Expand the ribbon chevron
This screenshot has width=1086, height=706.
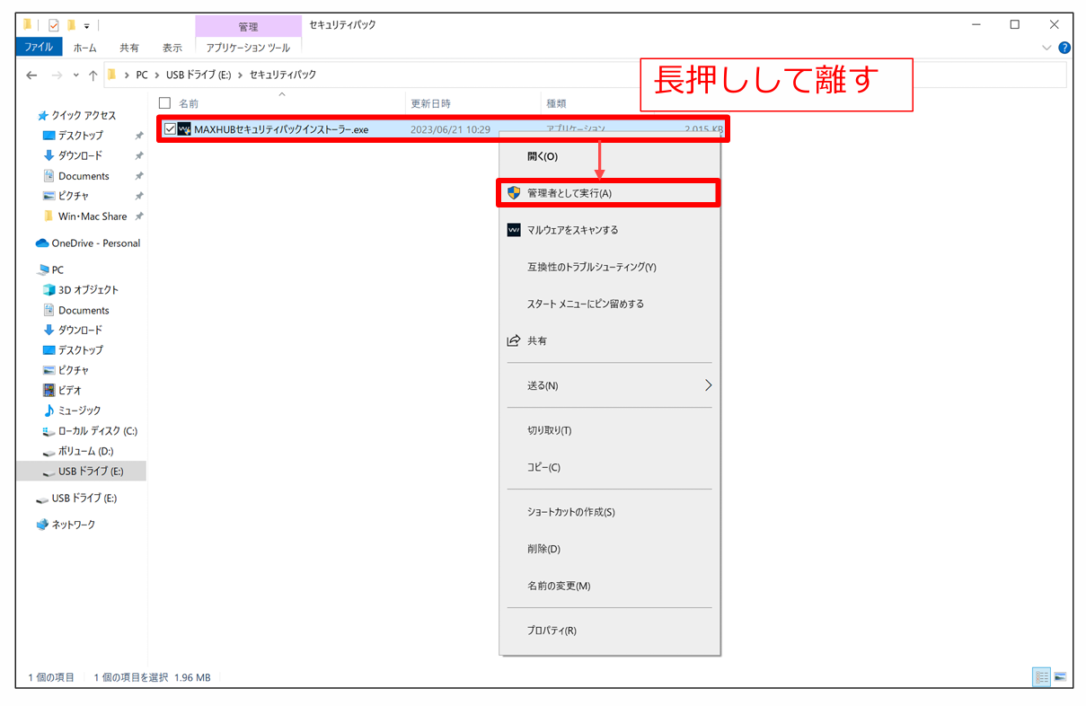tap(1046, 48)
